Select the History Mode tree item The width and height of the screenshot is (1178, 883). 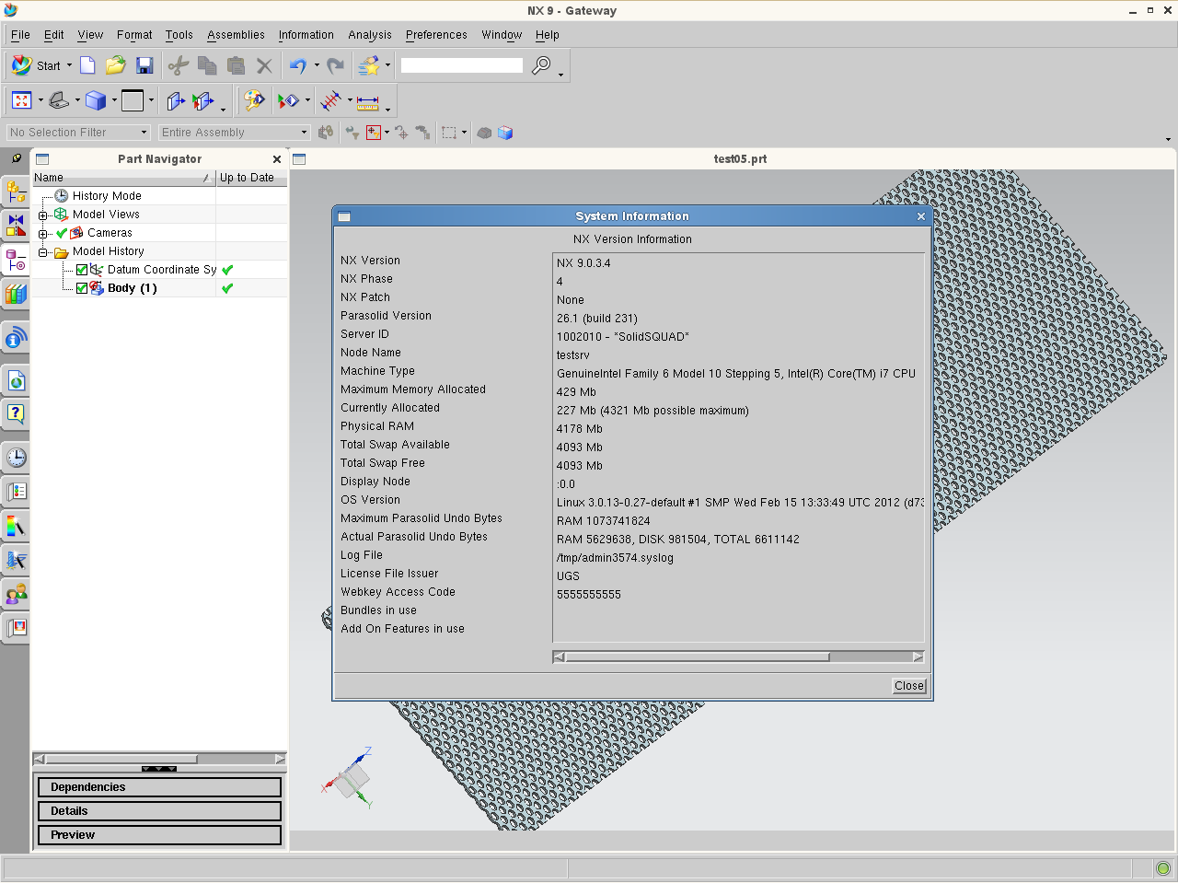click(x=107, y=196)
